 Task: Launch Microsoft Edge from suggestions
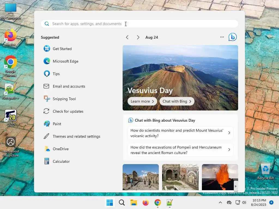61,61
